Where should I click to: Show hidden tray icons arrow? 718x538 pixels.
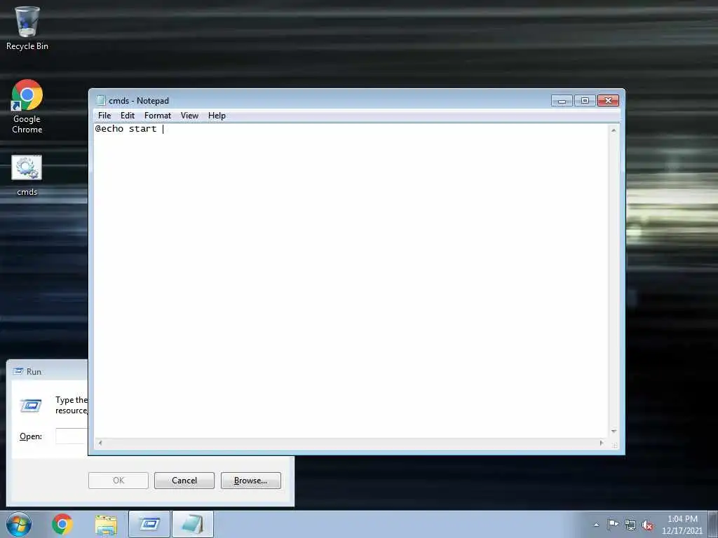[x=596, y=525]
